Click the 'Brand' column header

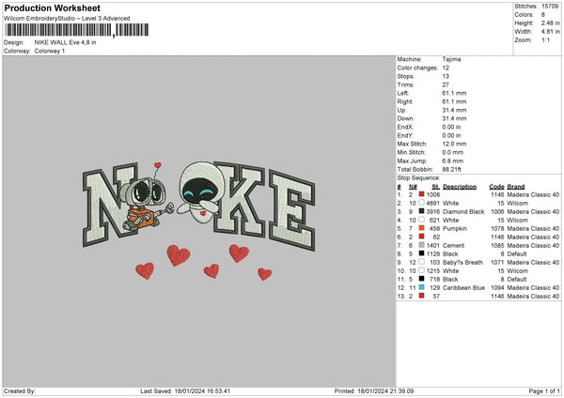pos(516,187)
